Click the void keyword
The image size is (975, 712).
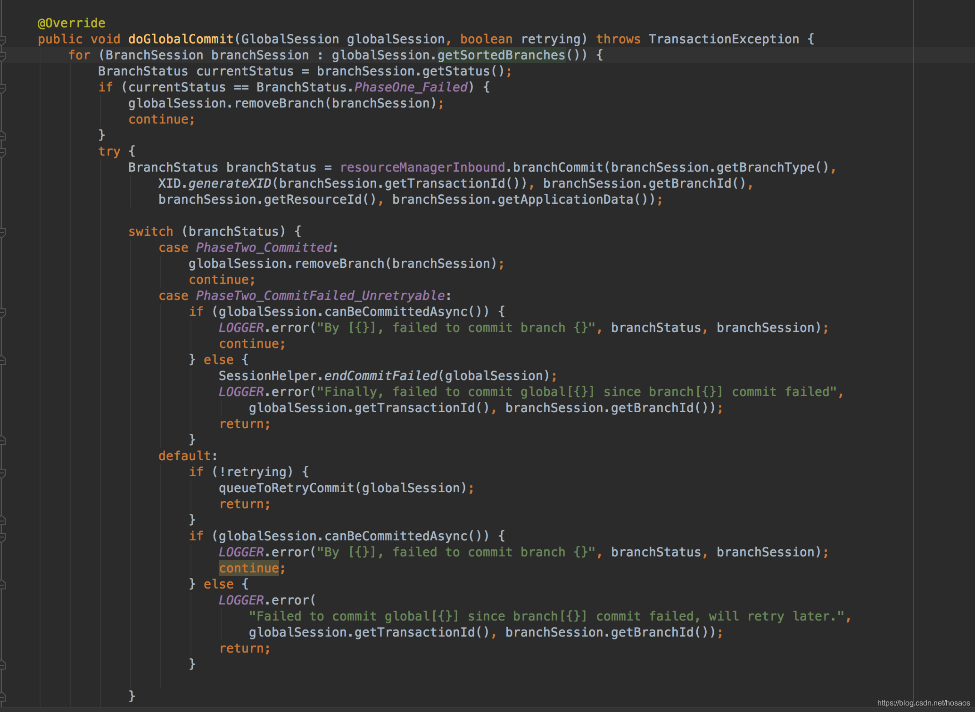pyautogui.click(x=106, y=39)
